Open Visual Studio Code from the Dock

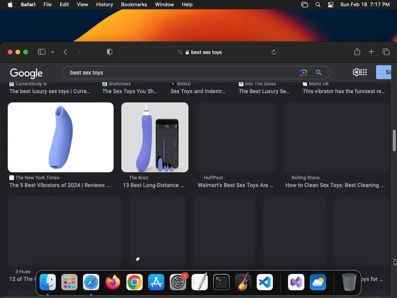coord(264,282)
